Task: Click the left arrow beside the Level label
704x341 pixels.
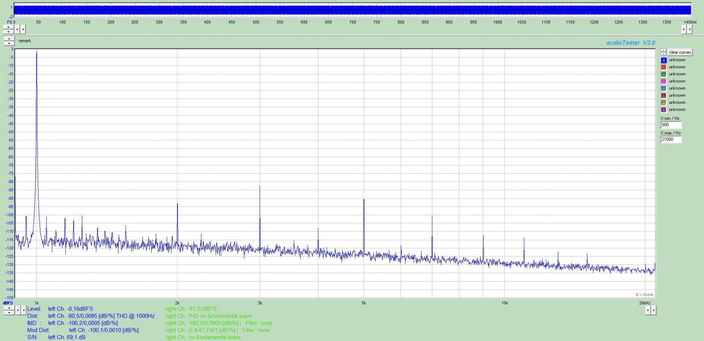Action: click(18, 310)
